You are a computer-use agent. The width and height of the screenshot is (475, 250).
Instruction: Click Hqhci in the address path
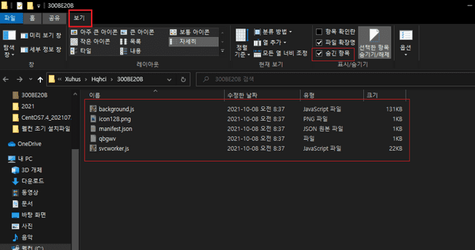click(x=99, y=79)
